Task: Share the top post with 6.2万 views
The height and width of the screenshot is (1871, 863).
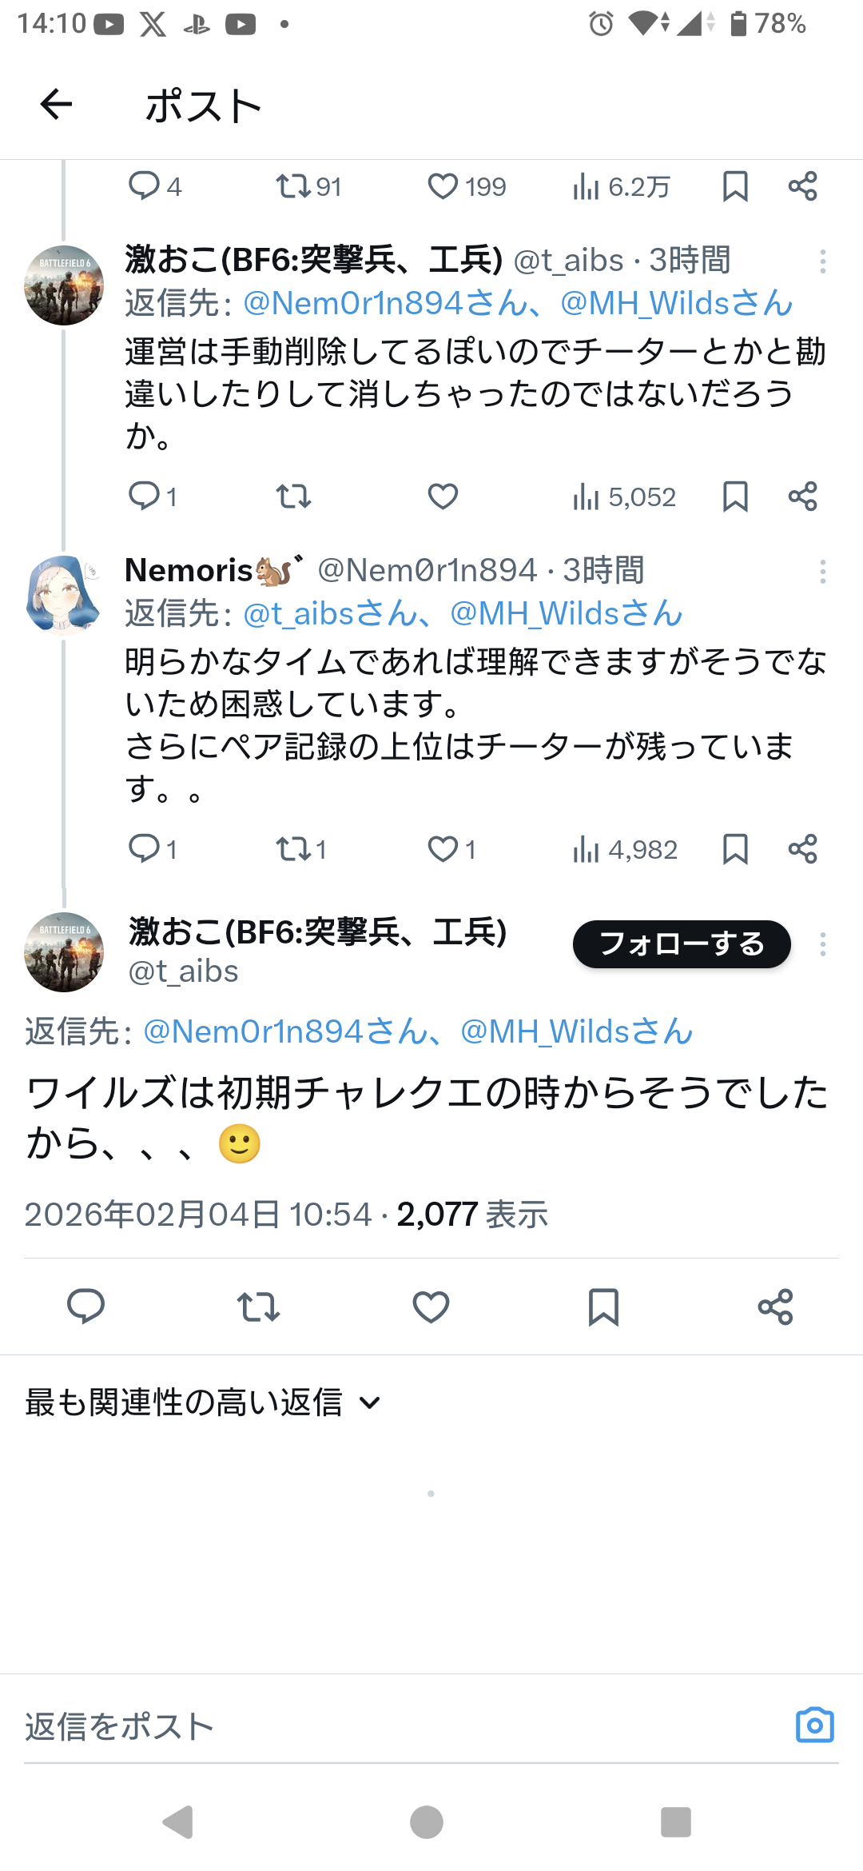Action: 802,187
